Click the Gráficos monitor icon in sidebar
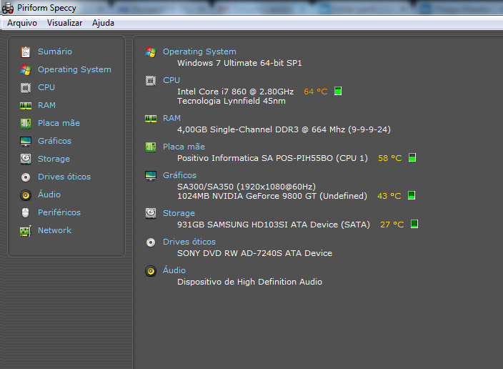503x369 pixels. (26, 142)
